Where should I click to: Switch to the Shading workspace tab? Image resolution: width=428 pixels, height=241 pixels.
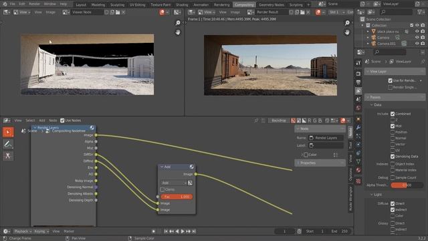[x=182, y=5]
